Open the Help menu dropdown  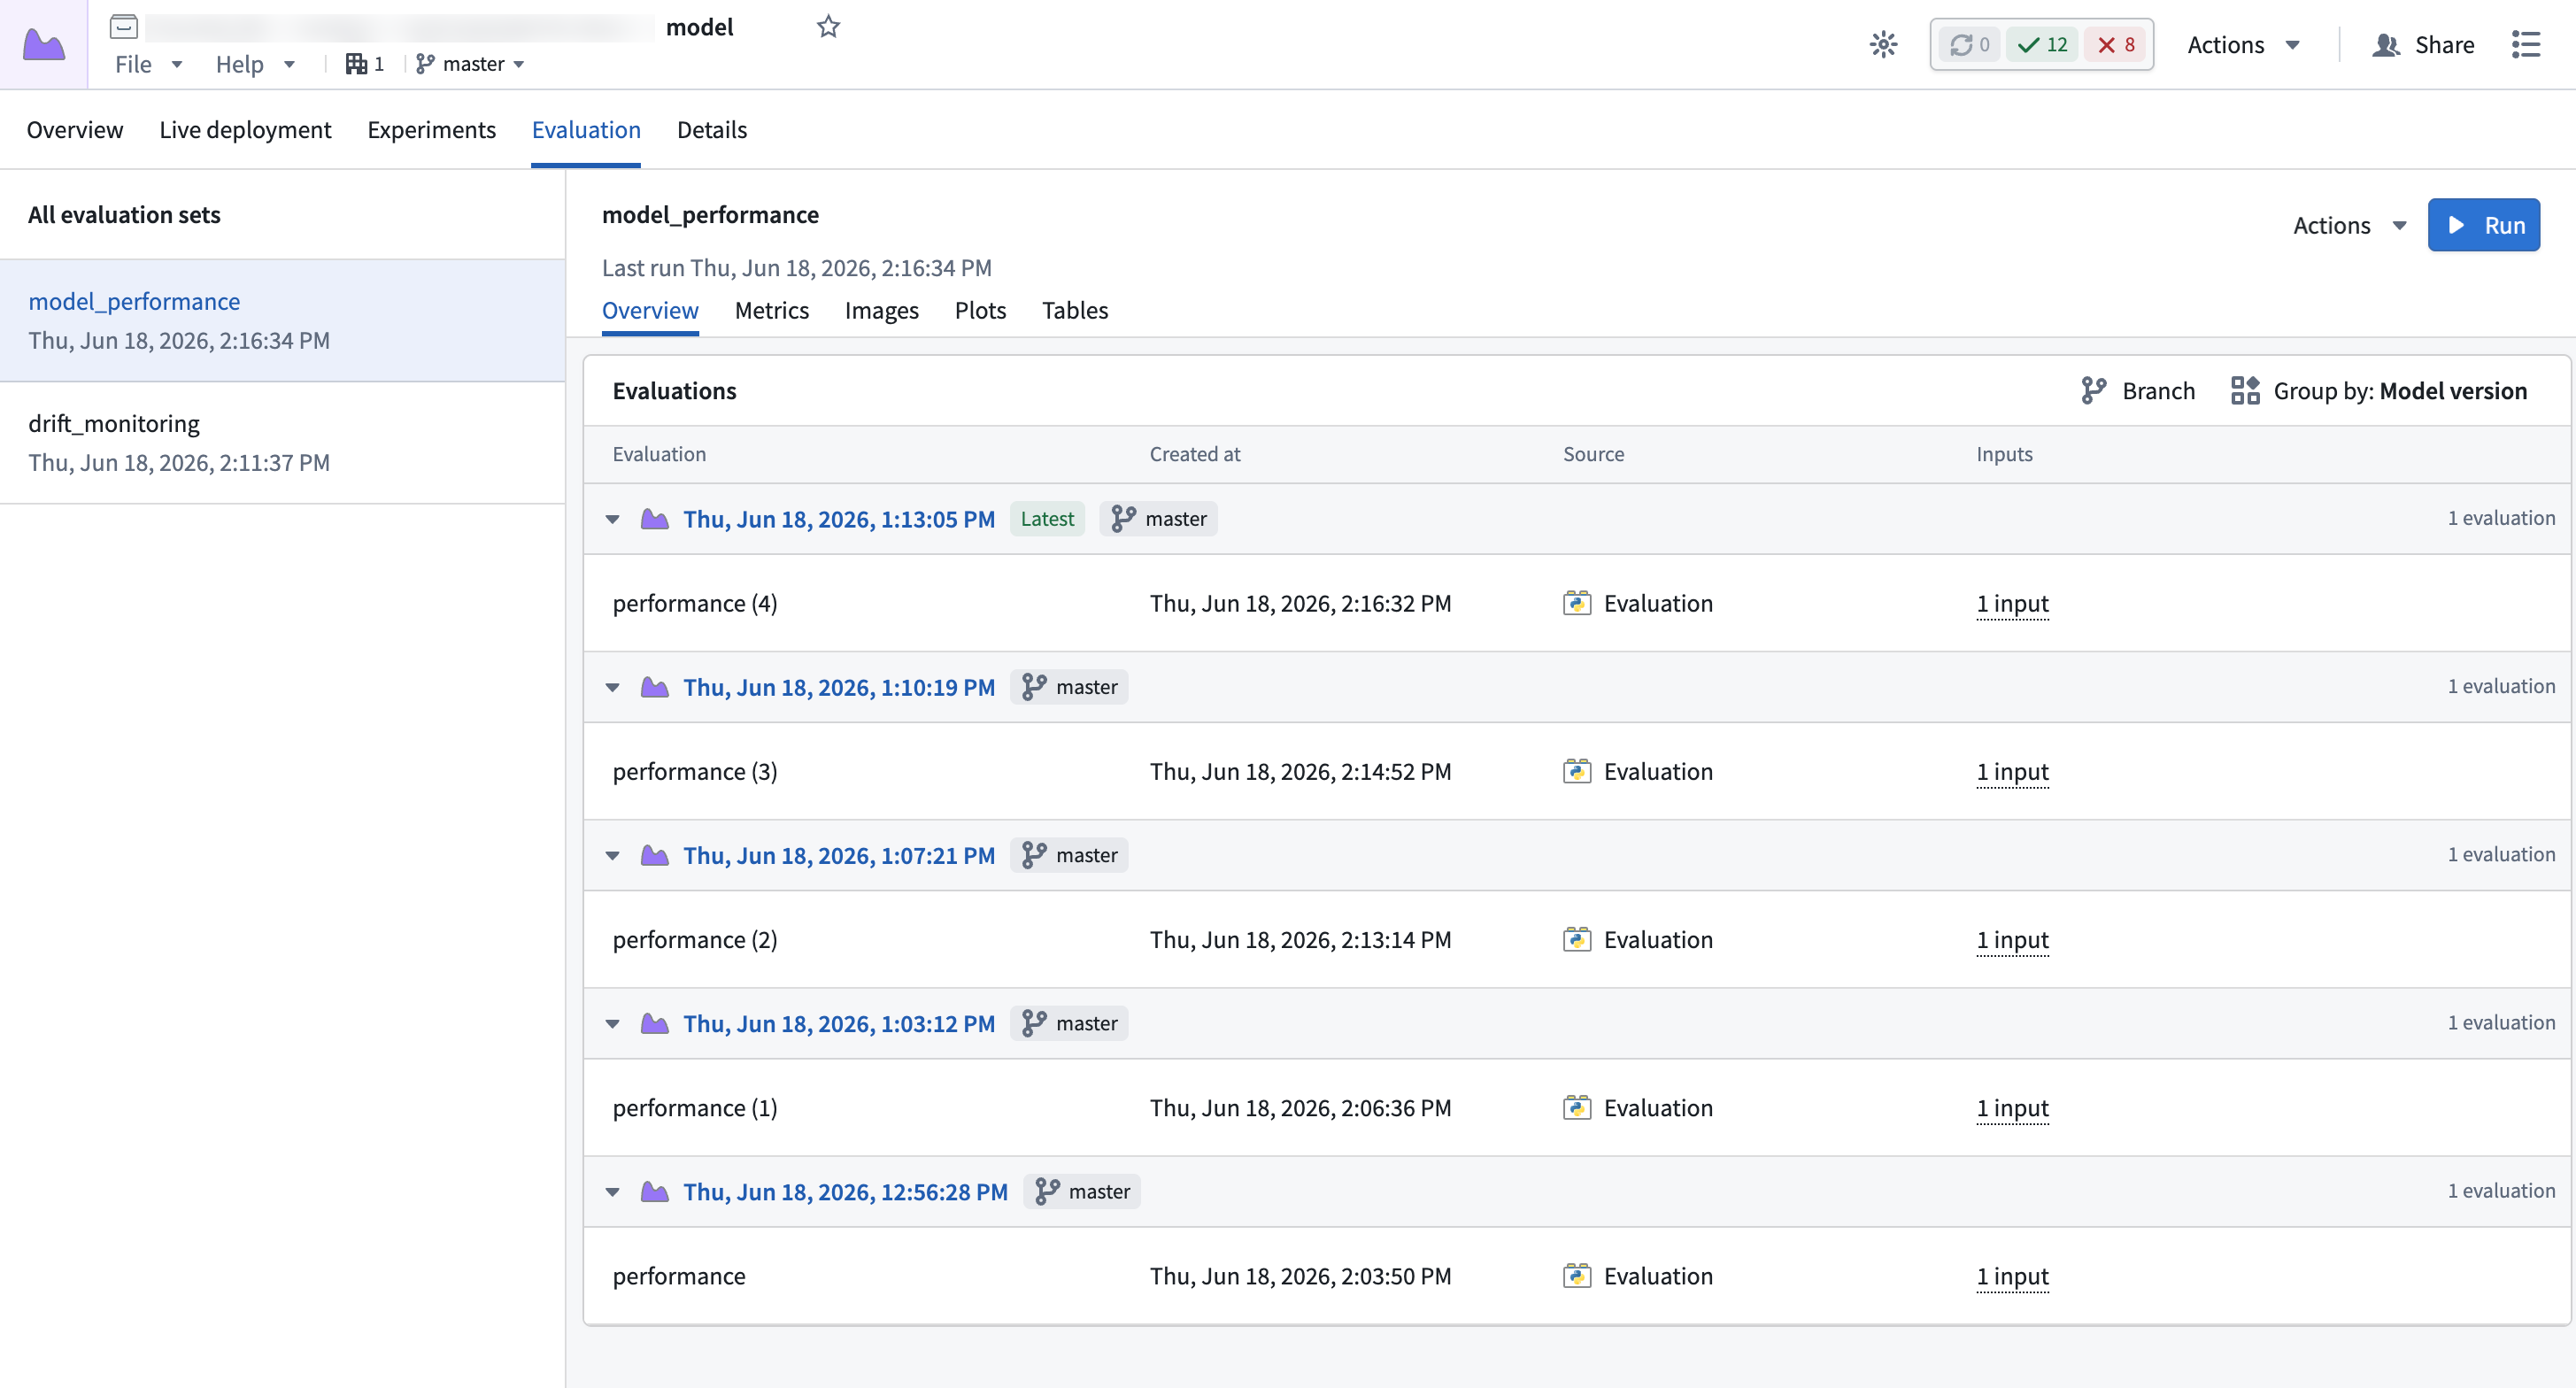tap(255, 64)
